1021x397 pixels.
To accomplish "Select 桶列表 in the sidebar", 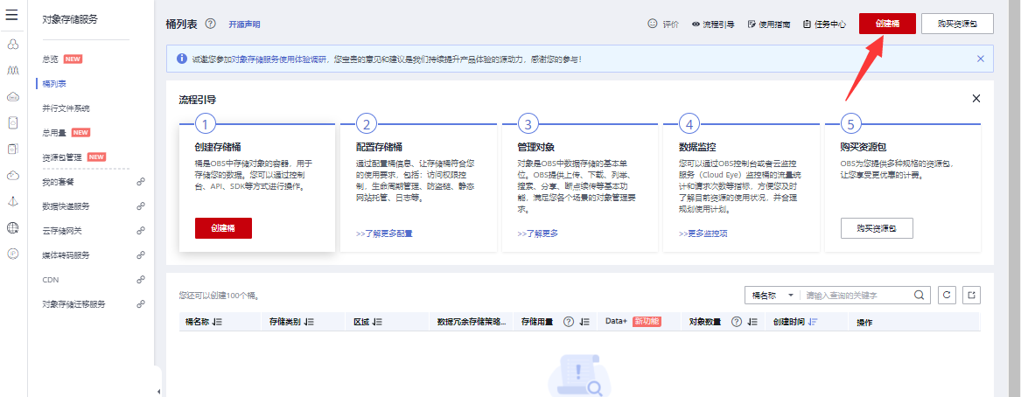I will click(54, 84).
